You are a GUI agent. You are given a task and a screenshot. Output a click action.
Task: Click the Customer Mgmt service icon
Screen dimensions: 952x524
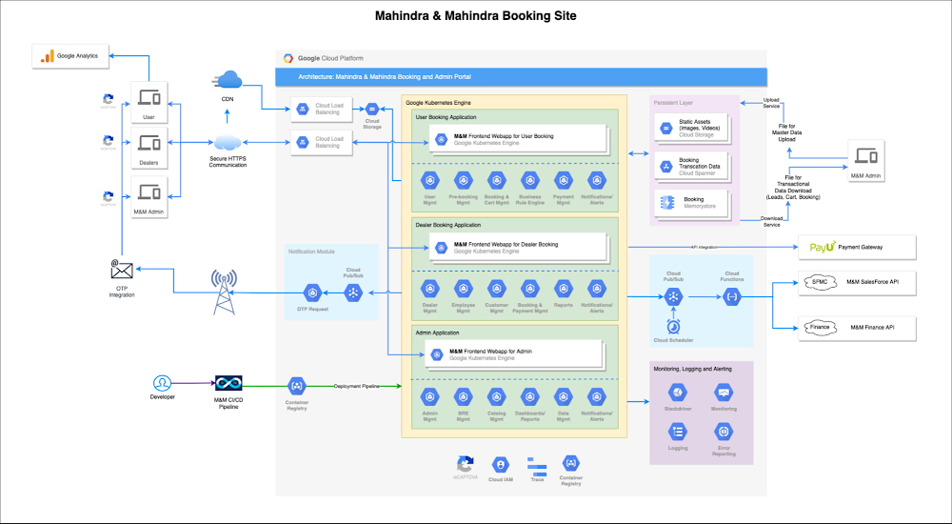[497, 288]
